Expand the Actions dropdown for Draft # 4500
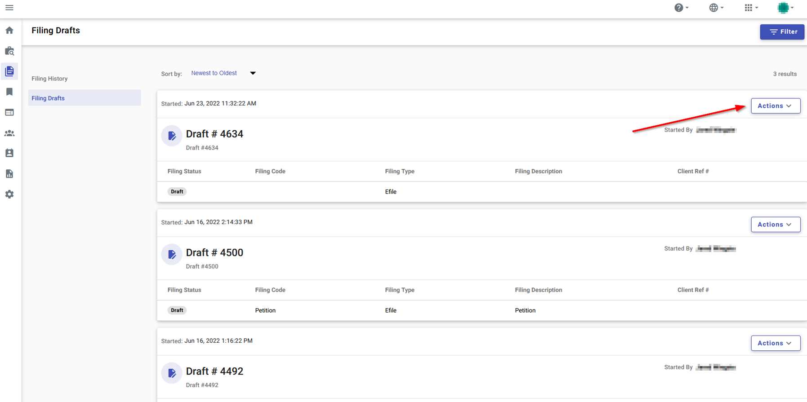This screenshot has height=402, width=807. pos(775,225)
